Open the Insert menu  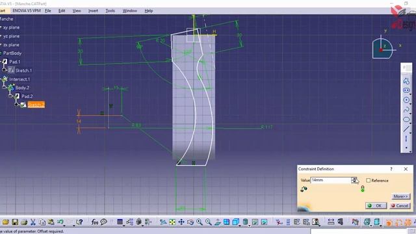[93, 10]
